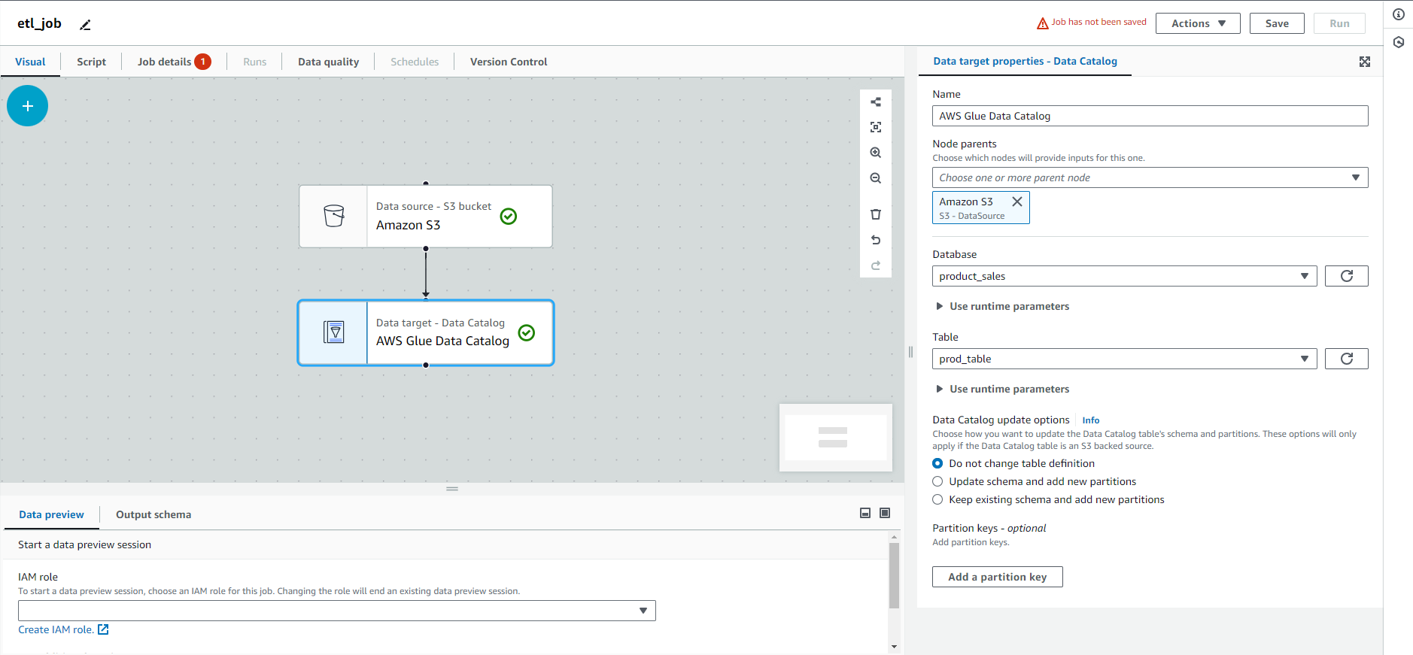Switch to the Output schema tab
Viewport: 1413px width, 655px height.
click(153, 514)
